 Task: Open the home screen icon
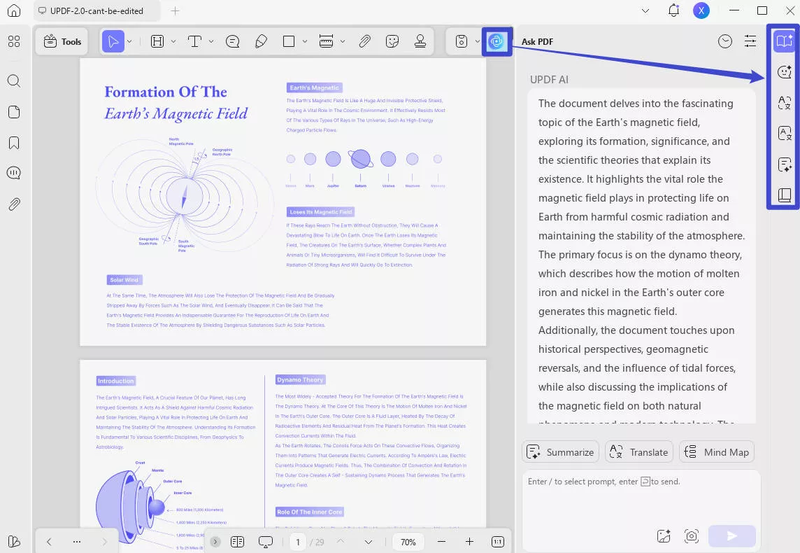pyautogui.click(x=14, y=10)
